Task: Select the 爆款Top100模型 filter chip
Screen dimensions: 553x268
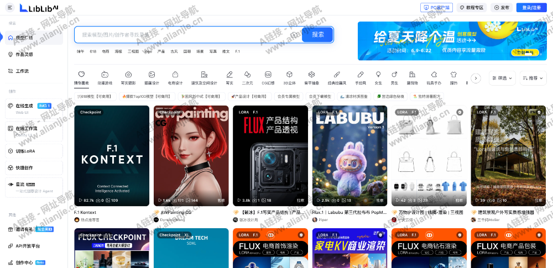Action: pyautogui.click(x=148, y=96)
